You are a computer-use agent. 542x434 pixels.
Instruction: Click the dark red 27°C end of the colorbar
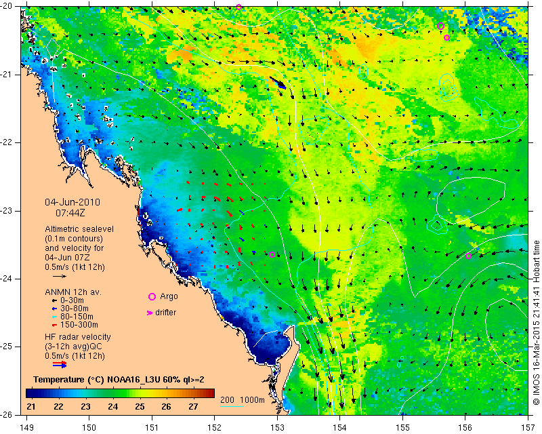click(x=211, y=393)
